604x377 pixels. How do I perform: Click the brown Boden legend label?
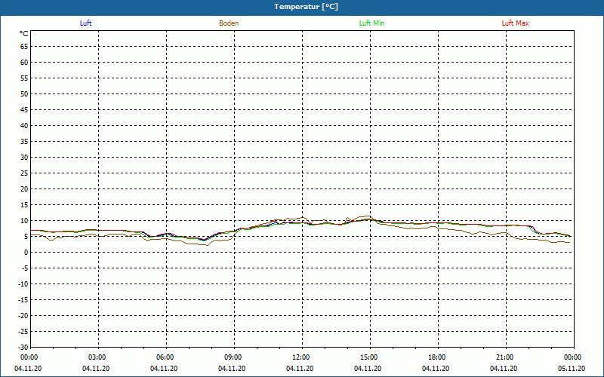pyautogui.click(x=229, y=23)
